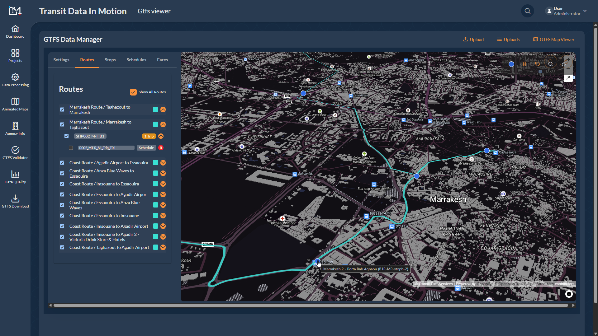Screen dimensions: 598x336
Task: Go to GTFS Download section
Action: [15, 201]
